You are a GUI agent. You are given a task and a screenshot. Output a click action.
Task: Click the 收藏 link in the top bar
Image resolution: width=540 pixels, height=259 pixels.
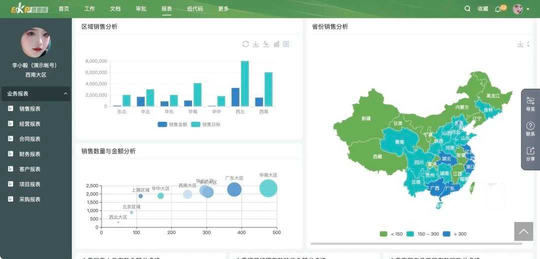coord(483,9)
